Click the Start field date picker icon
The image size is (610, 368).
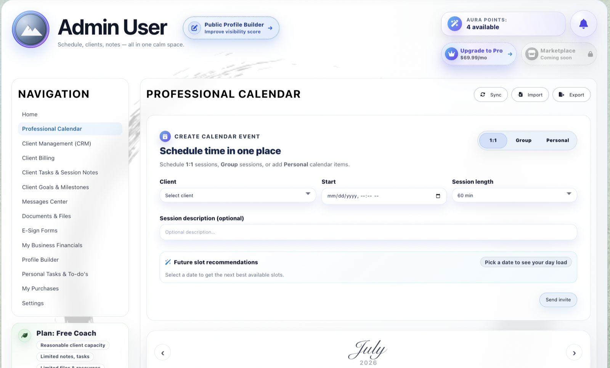438,196
